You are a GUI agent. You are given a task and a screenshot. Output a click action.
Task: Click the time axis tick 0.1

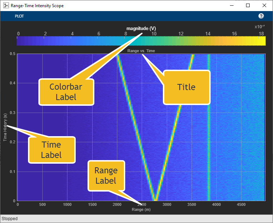tap(13, 172)
